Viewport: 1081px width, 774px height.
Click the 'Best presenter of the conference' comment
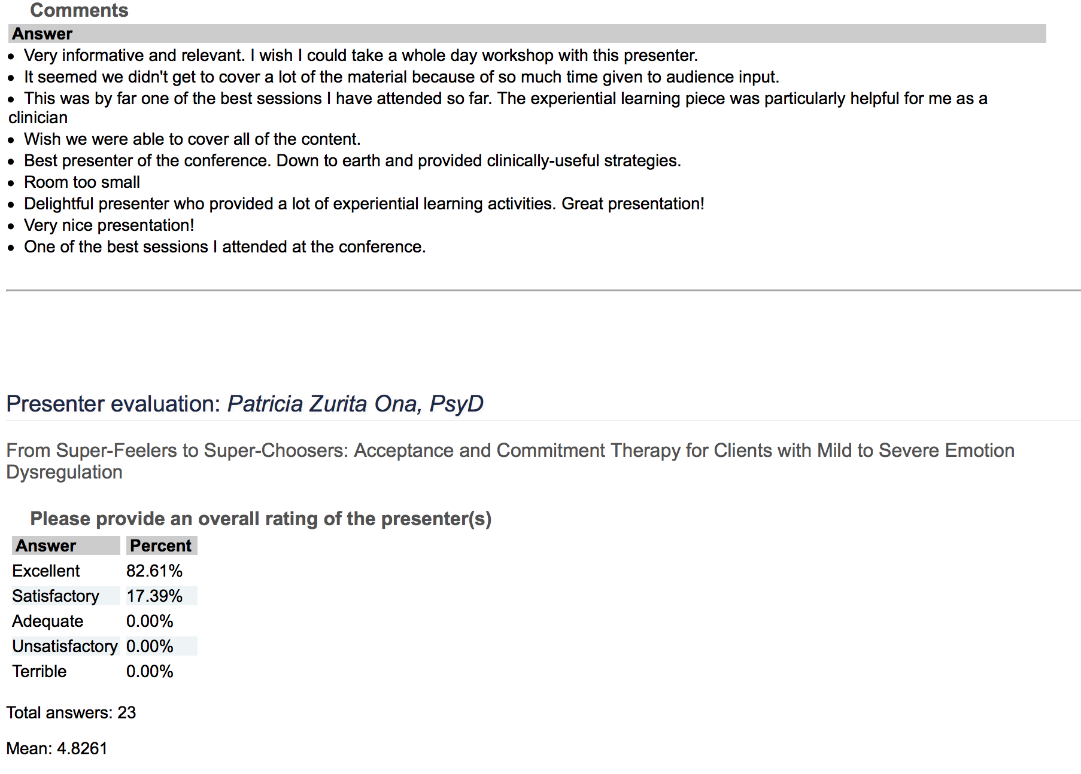pyautogui.click(x=353, y=161)
